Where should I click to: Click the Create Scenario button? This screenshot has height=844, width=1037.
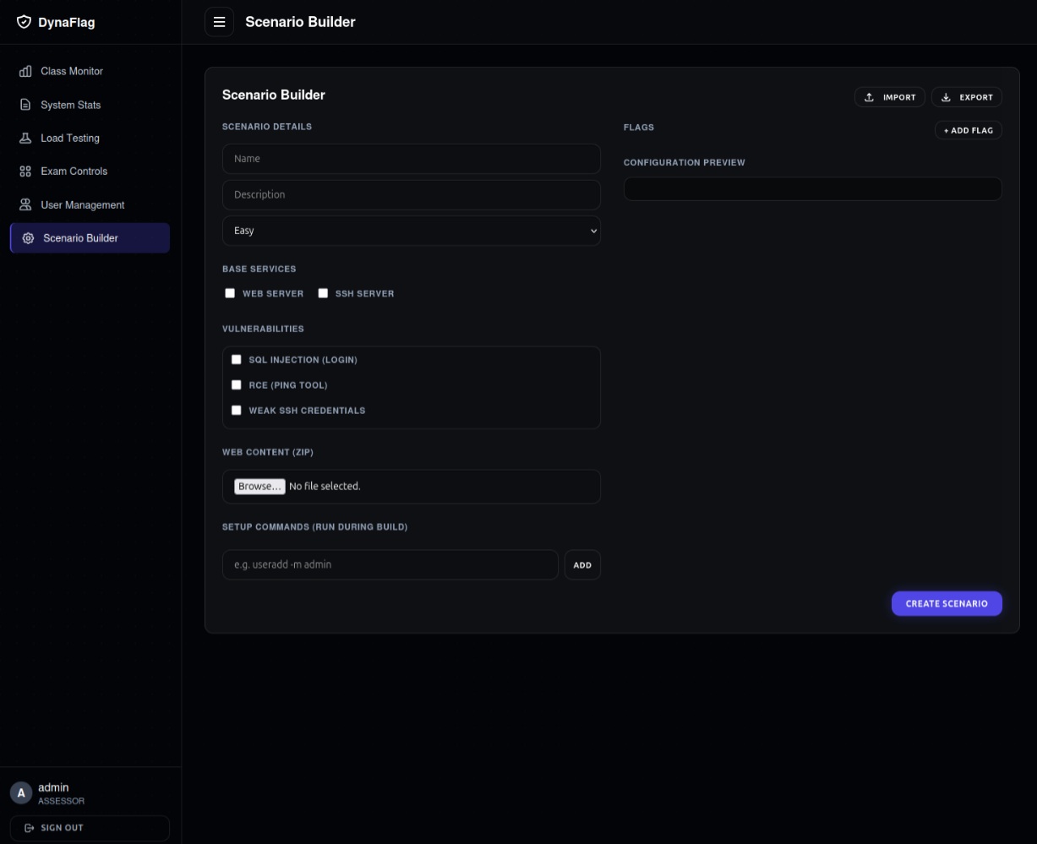coord(947,603)
